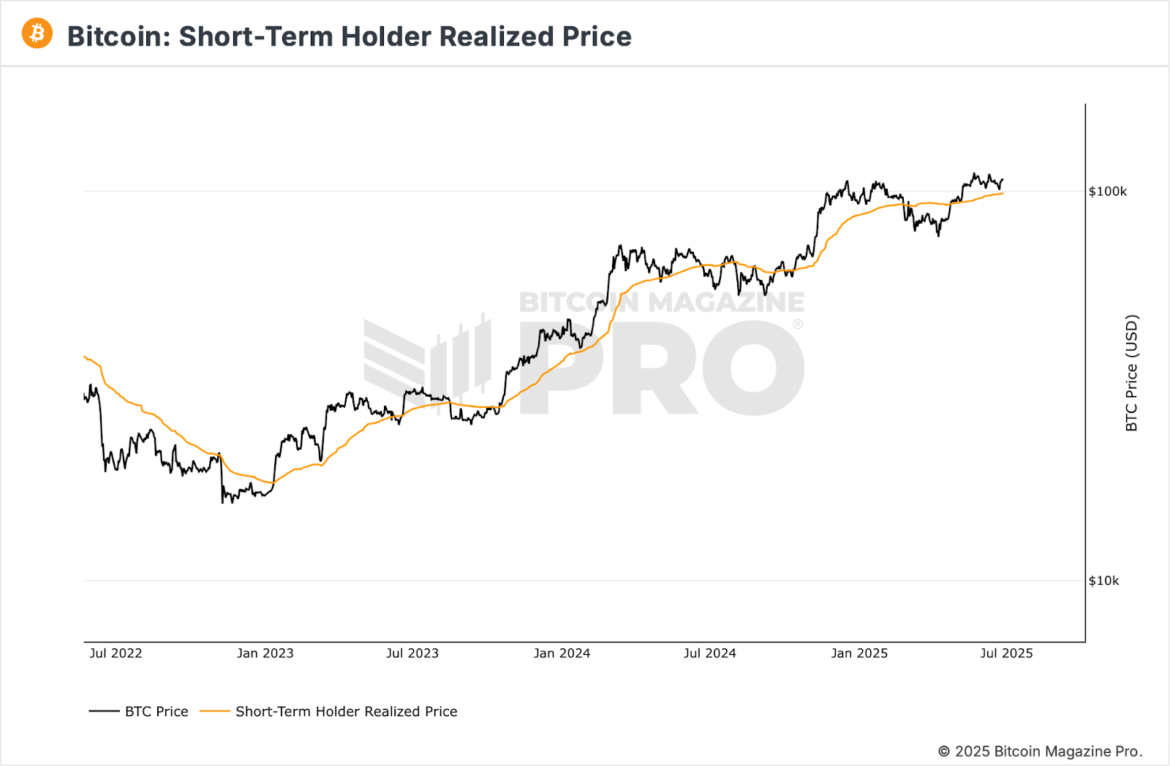
Task: Click the orange Bitcoin logo icon
Action: pyautogui.click(x=37, y=34)
